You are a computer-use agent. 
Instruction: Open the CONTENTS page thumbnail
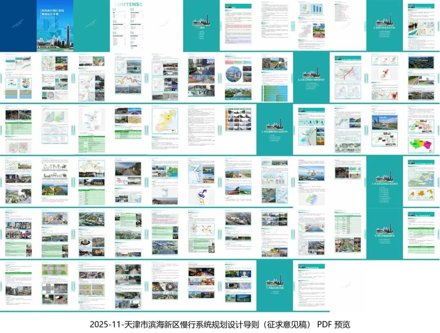point(128,26)
